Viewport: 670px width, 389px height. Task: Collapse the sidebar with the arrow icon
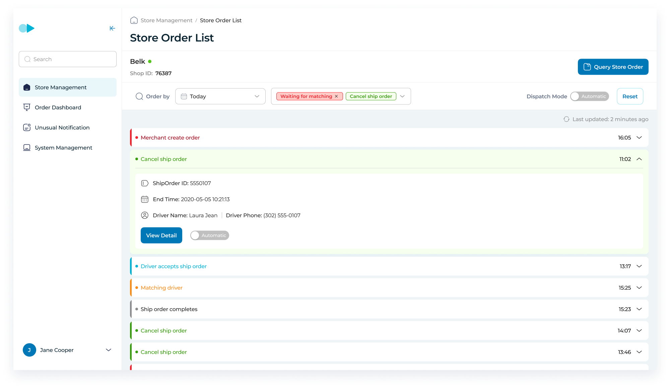(x=112, y=28)
